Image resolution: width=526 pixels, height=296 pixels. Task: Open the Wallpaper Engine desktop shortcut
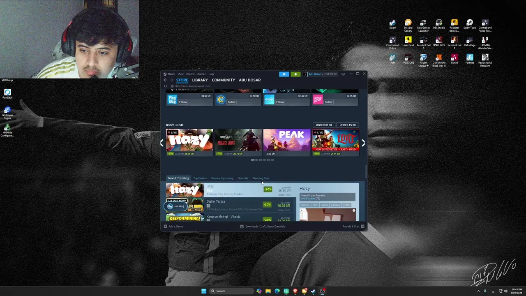tap(7, 113)
